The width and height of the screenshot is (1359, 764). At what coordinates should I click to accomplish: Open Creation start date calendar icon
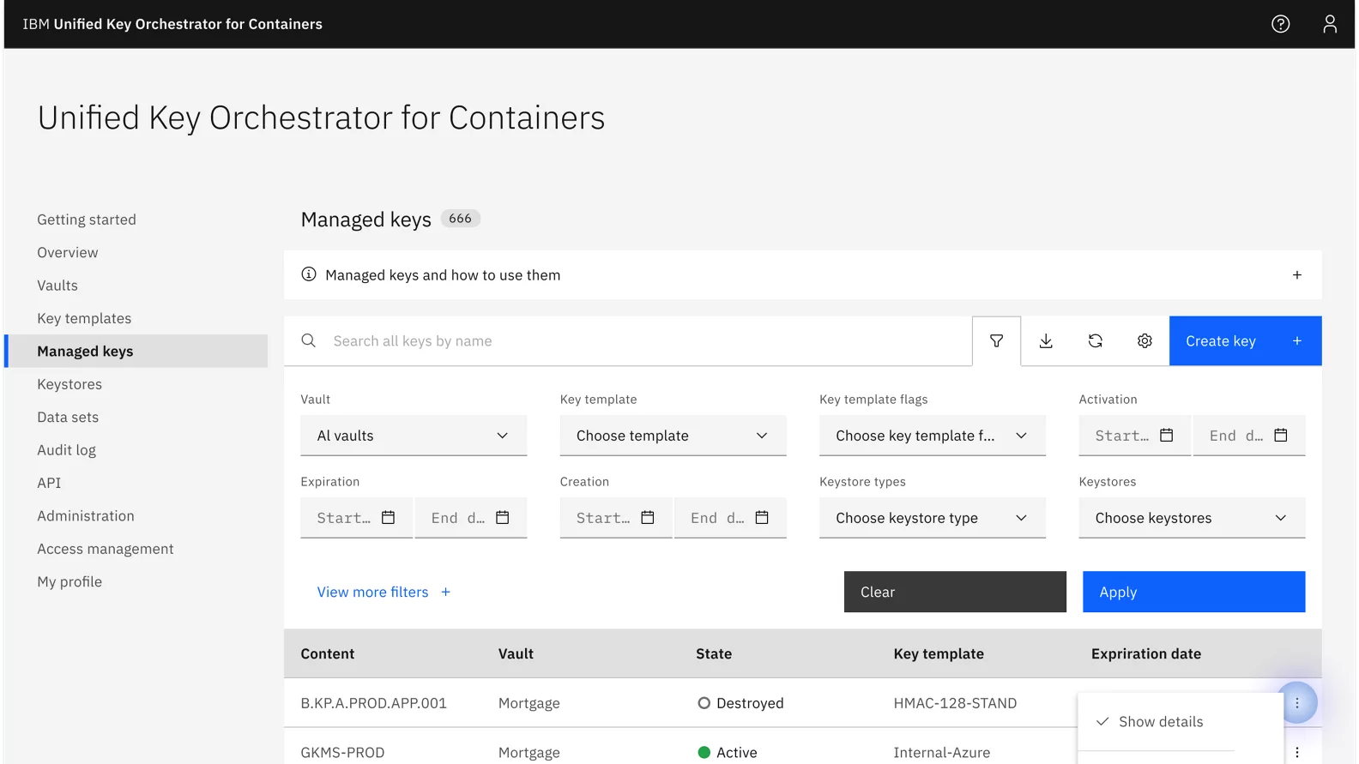tap(648, 518)
